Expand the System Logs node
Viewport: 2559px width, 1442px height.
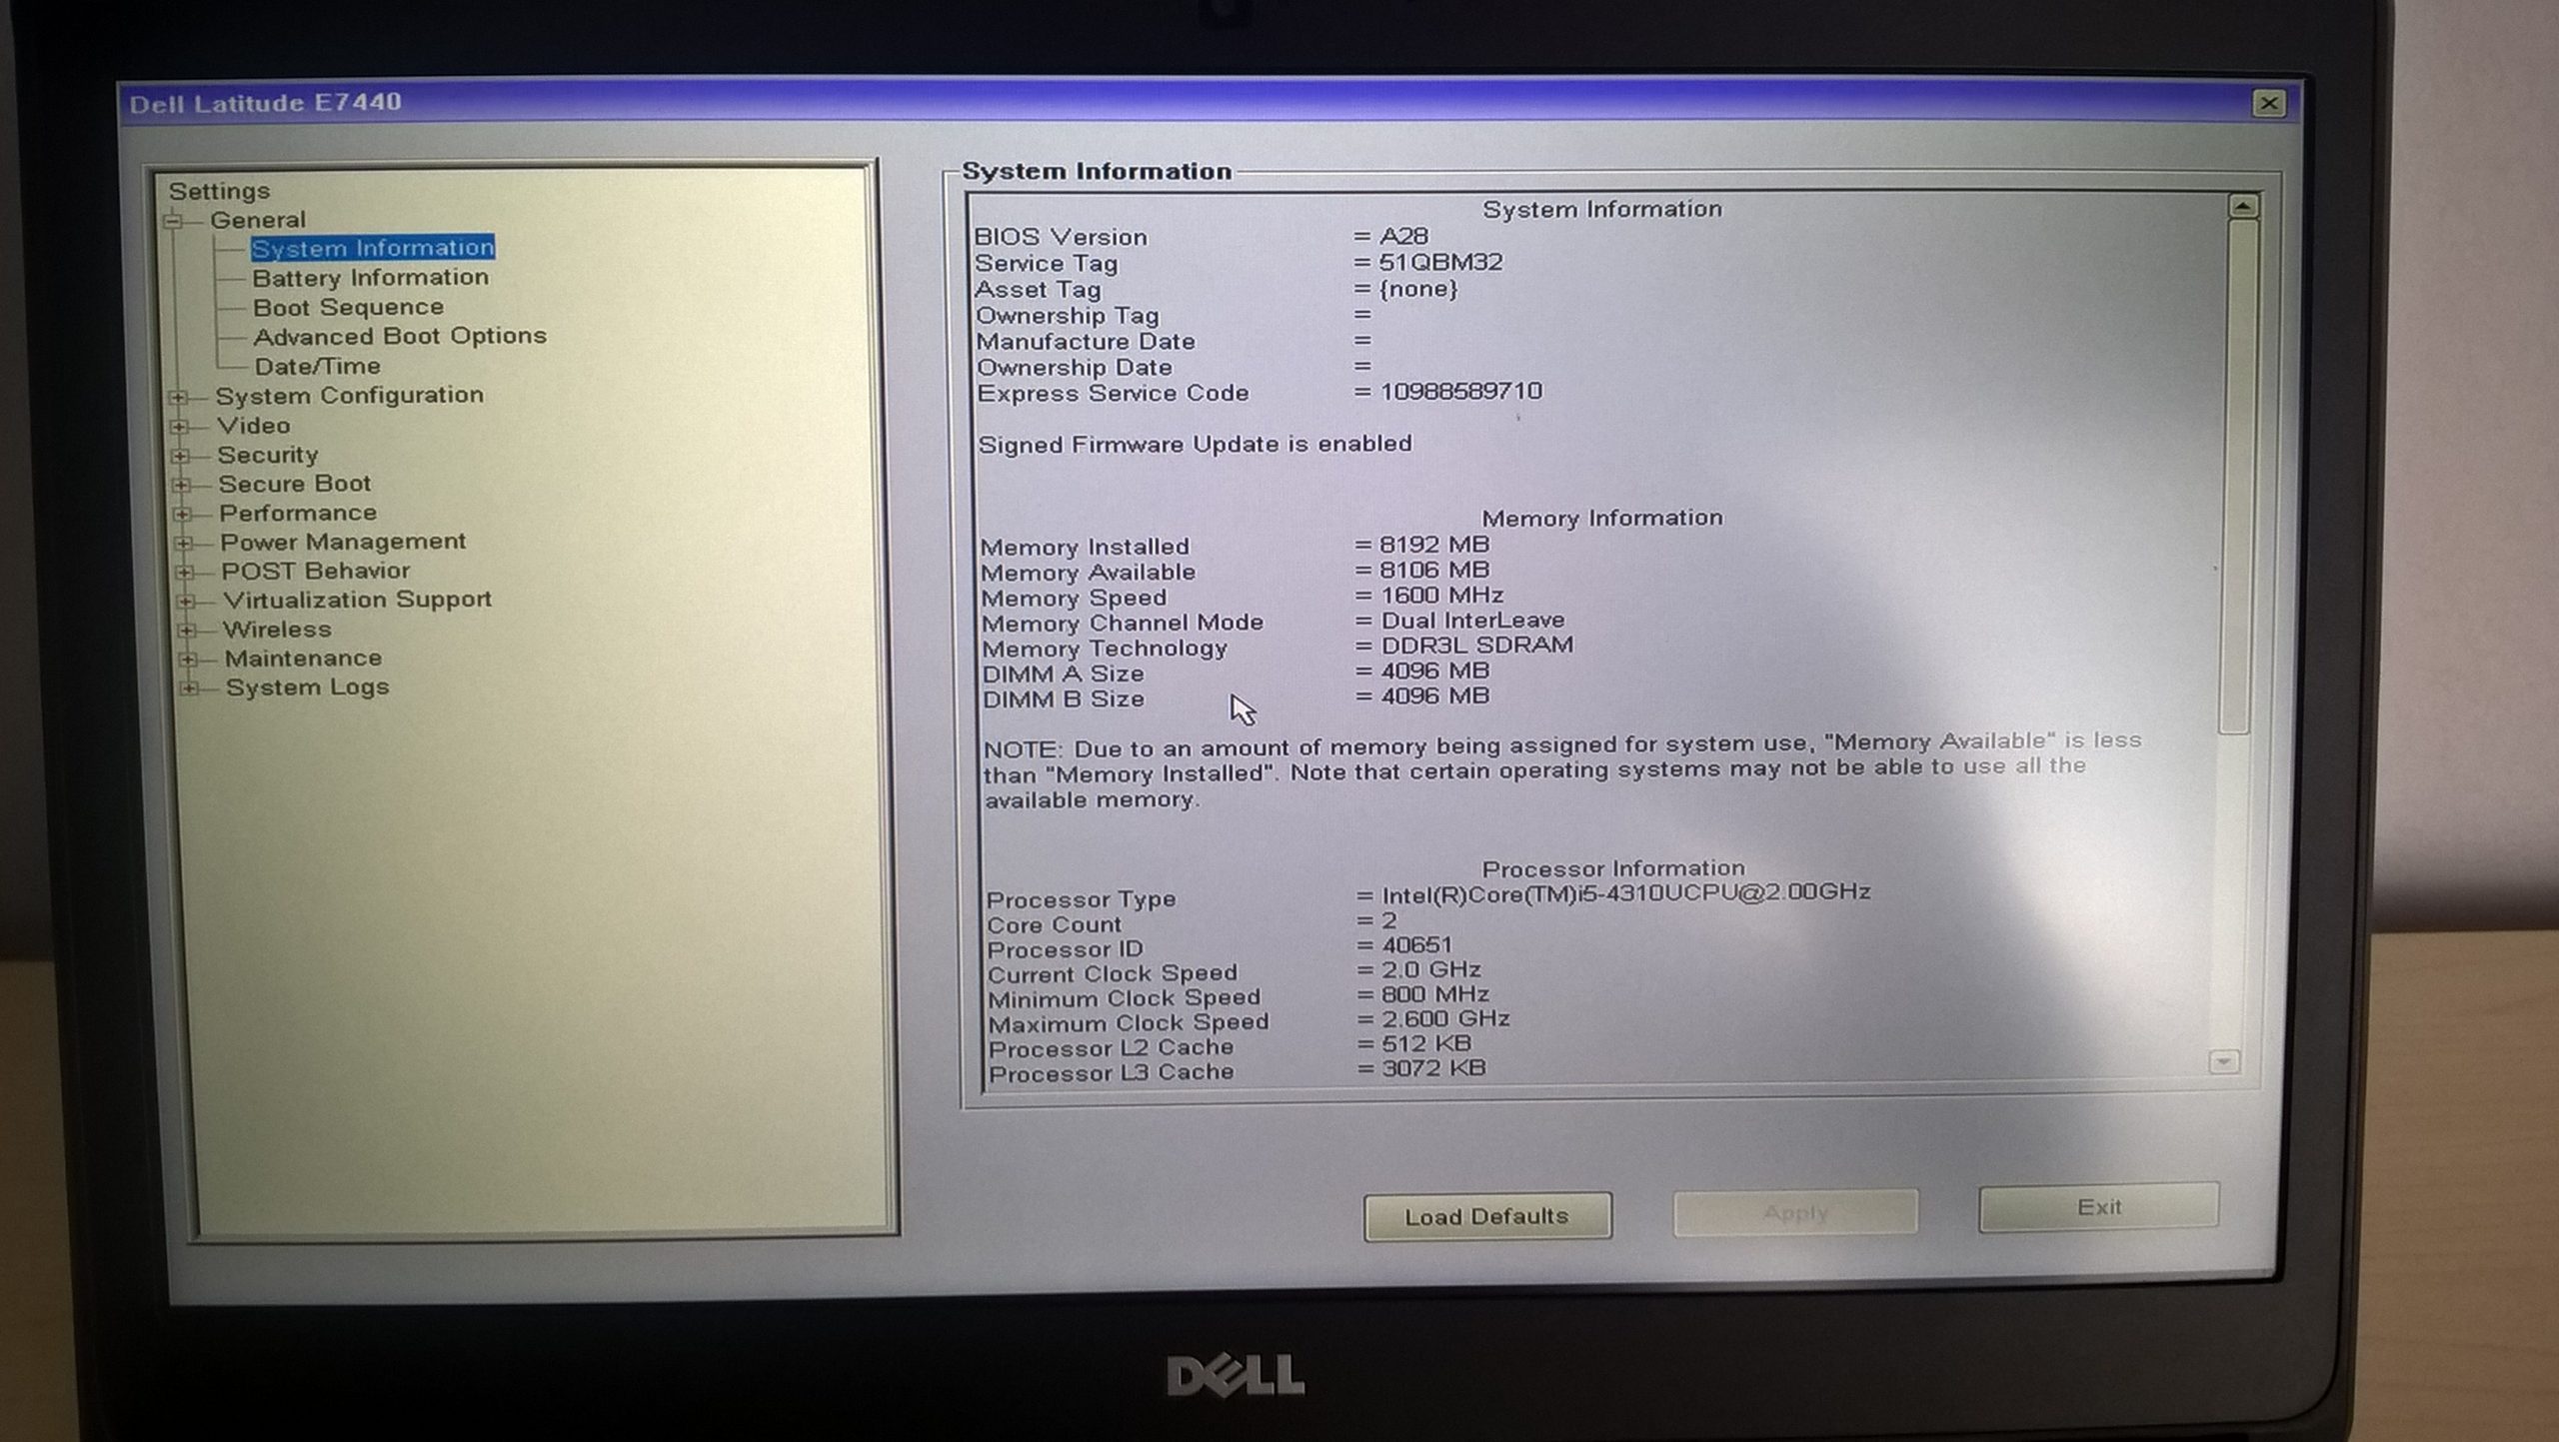188,688
